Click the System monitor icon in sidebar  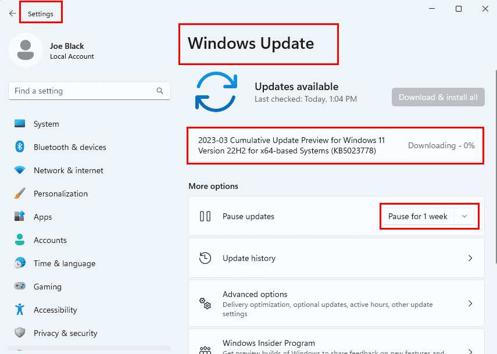(x=20, y=124)
